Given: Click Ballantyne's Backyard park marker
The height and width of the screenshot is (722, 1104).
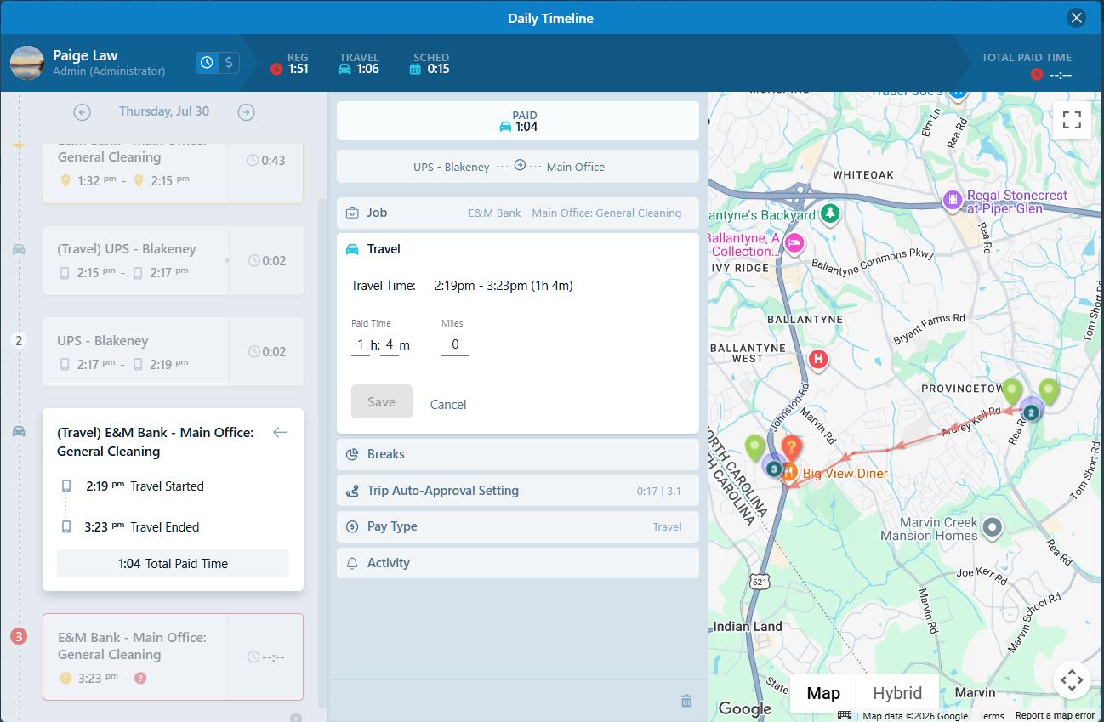Looking at the screenshot, I should [x=830, y=214].
